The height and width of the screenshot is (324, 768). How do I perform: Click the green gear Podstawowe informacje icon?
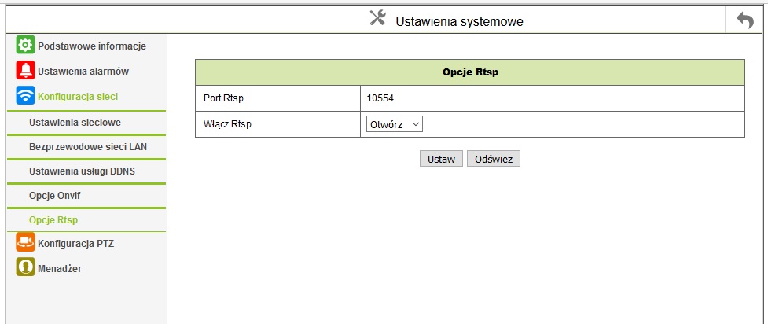point(25,45)
